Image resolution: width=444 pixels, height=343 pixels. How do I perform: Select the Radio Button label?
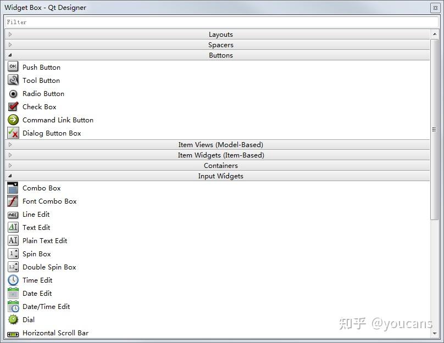pos(43,94)
